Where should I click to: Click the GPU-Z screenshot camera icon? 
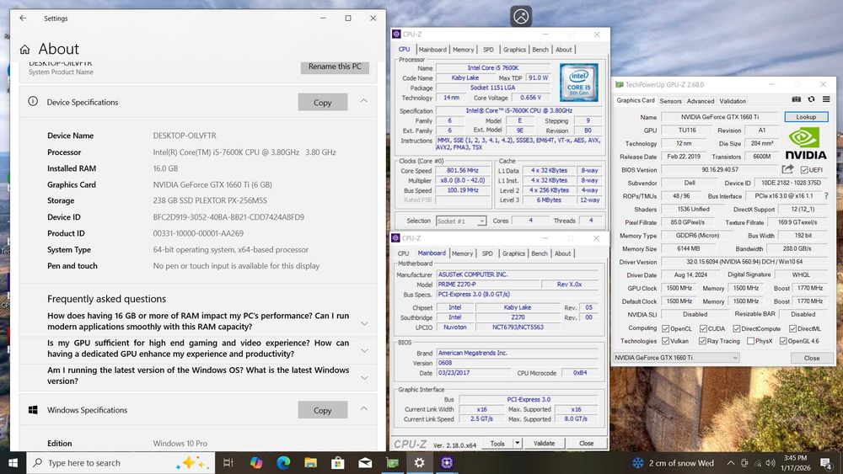point(797,99)
